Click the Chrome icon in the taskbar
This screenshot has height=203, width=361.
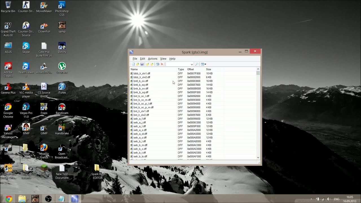click(x=8, y=199)
